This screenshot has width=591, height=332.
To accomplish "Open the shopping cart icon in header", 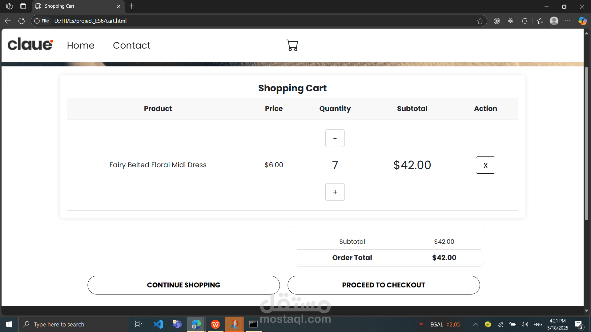I will tap(292, 45).
